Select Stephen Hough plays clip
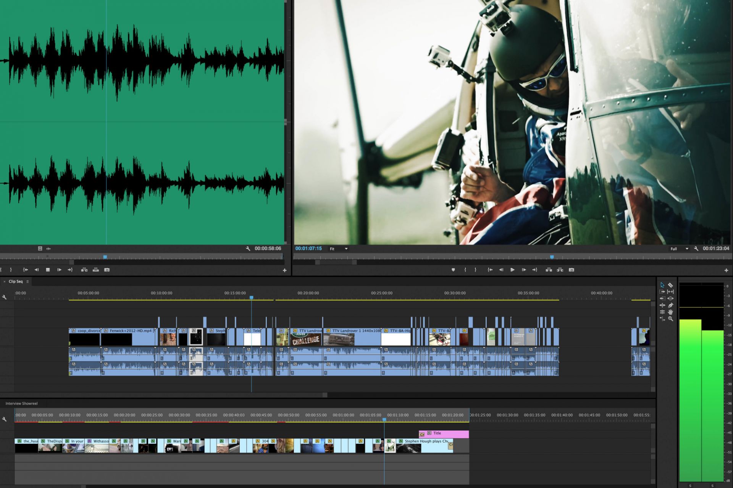The image size is (733, 488). click(x=424, y=446)
